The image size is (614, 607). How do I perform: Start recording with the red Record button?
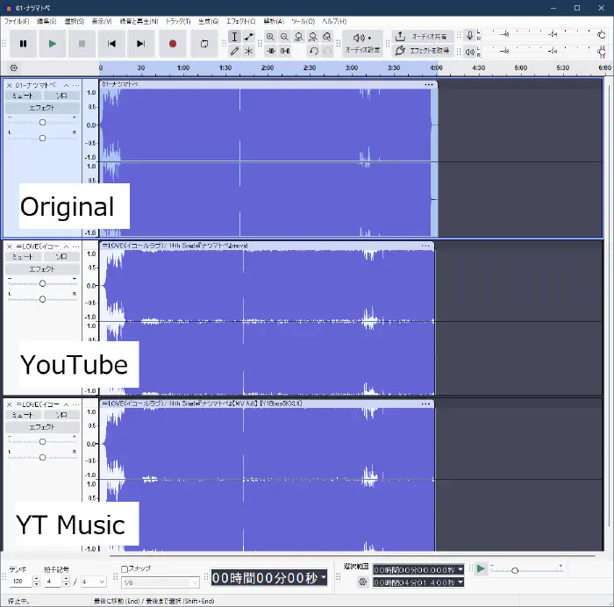tap(172, 44)
